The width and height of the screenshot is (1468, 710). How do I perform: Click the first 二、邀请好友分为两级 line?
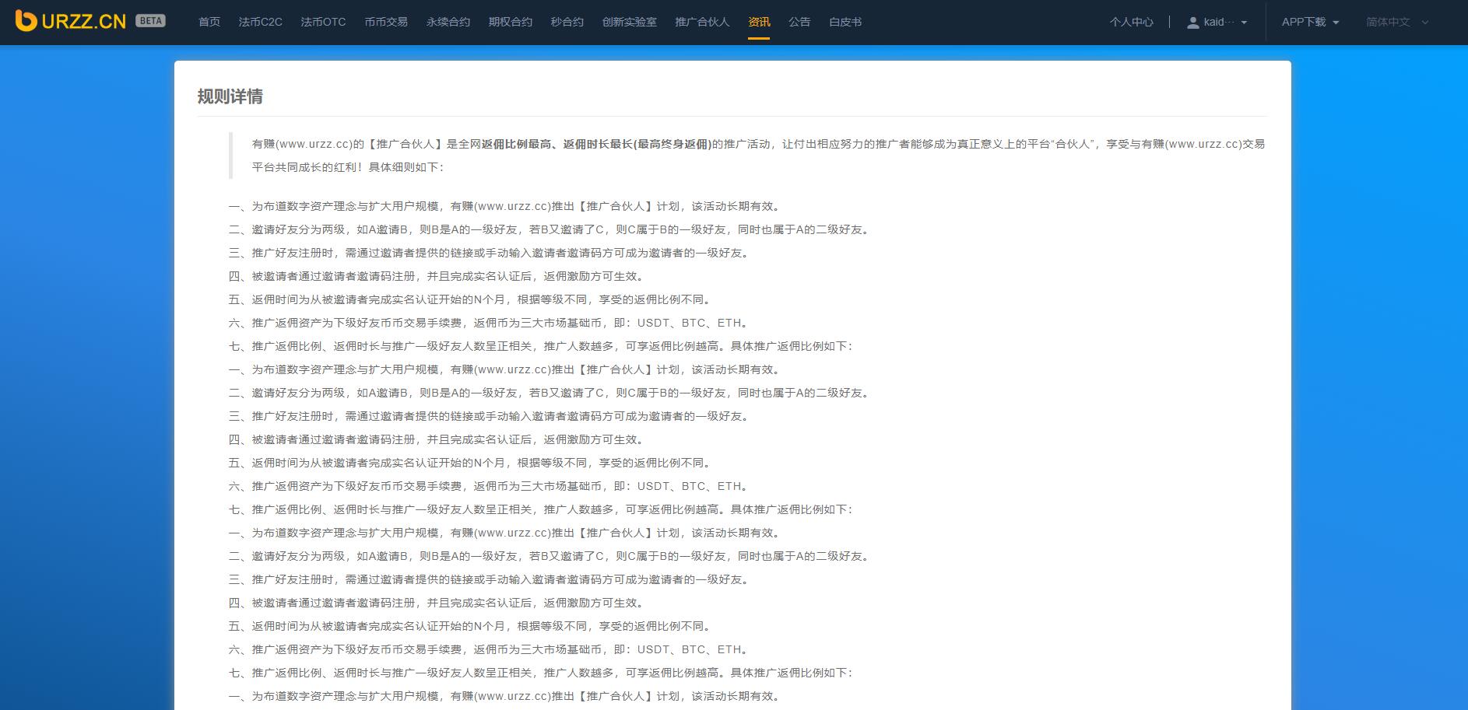point(550,229)
